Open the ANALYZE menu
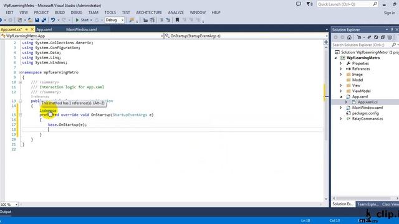The image size is (399, 224). click(x=176, y=12)
